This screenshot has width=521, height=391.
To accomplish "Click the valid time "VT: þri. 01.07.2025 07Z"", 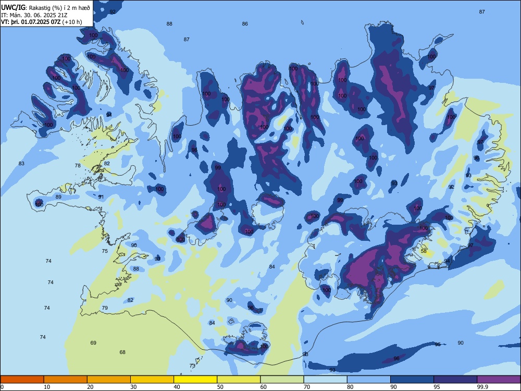I will tap(31, 22).
